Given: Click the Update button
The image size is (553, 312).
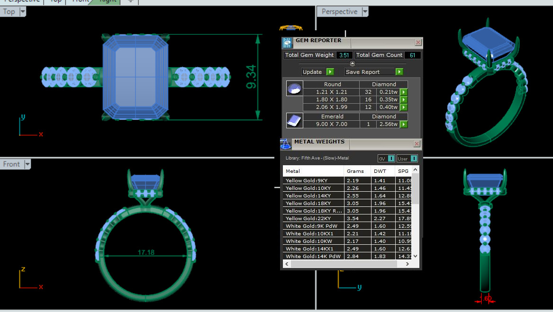Looking at the screenshot, I should (314, 72).
